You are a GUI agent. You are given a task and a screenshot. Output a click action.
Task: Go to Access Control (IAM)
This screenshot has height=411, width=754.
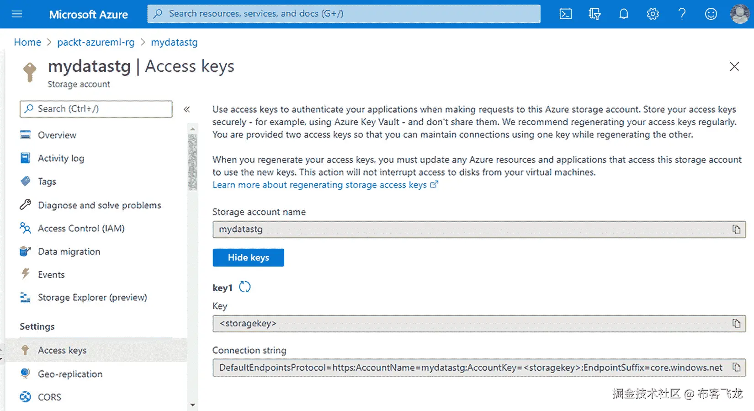(81, 229)
